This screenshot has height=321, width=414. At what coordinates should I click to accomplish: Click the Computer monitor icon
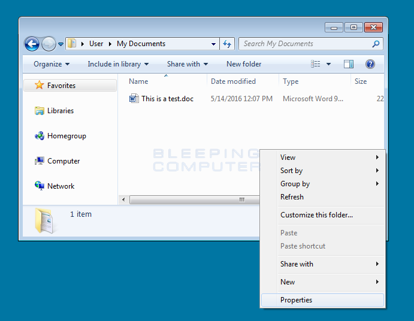click(40, 160)
